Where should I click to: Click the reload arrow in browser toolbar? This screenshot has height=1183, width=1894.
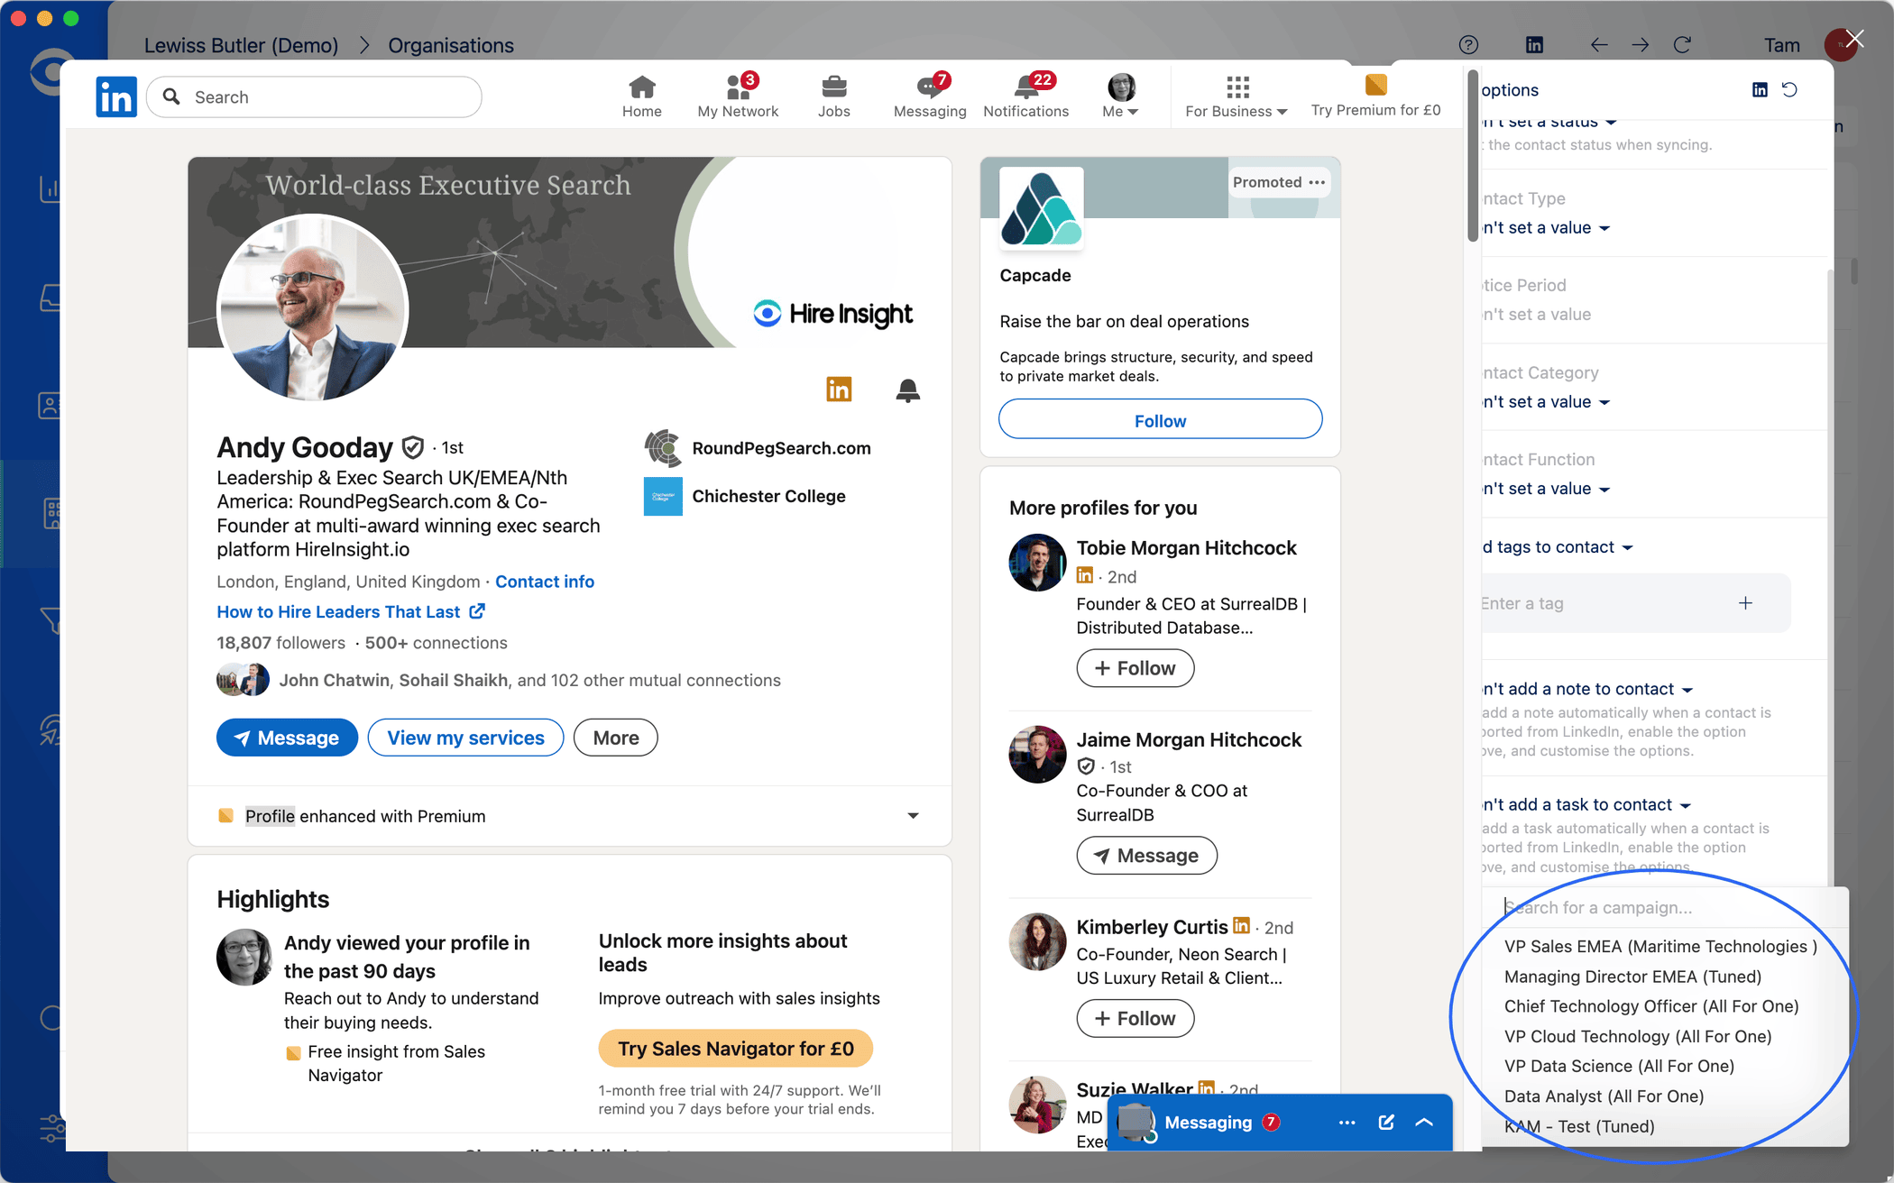[x=1682, y=45]
